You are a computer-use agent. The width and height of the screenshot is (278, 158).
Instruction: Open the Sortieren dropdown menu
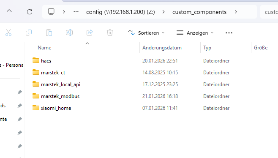point(146,33)
